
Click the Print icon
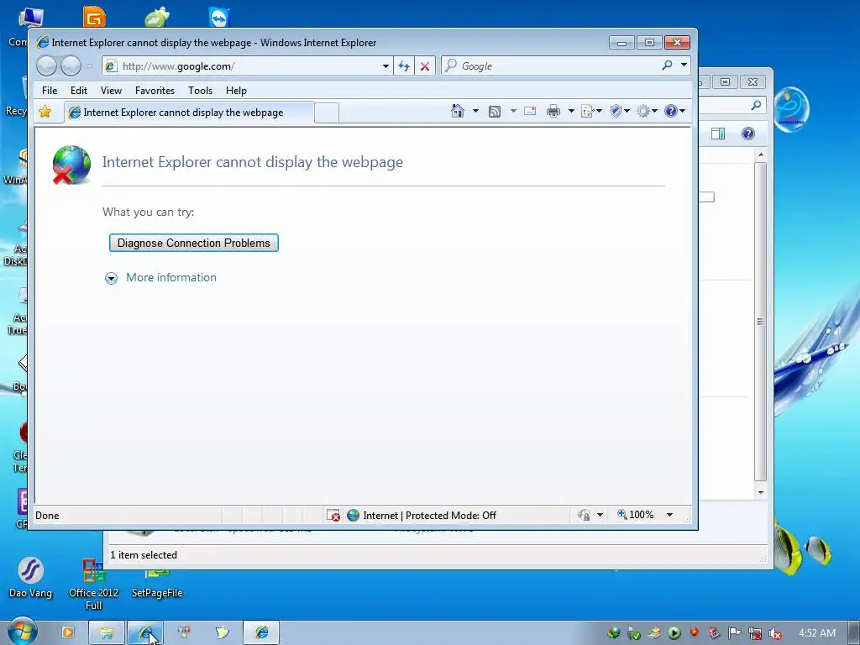pos(553,112)
